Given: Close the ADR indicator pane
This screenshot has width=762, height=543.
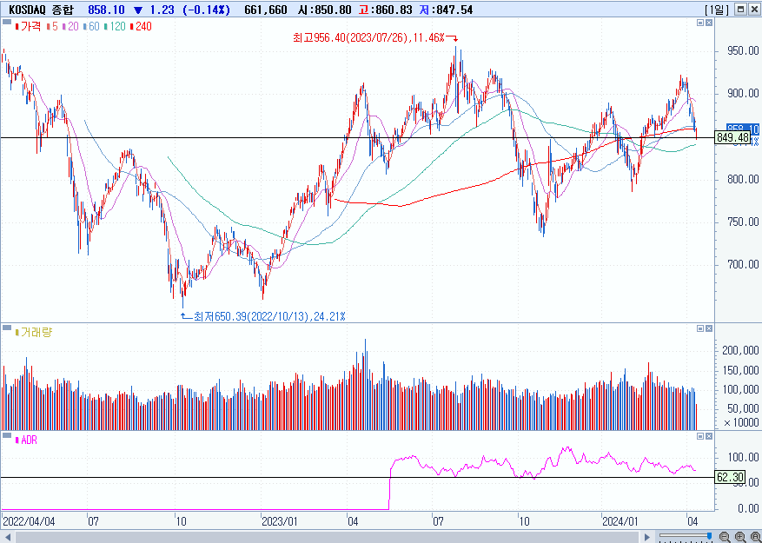Looking at the screenshot, I should click(x=709, y=436).
